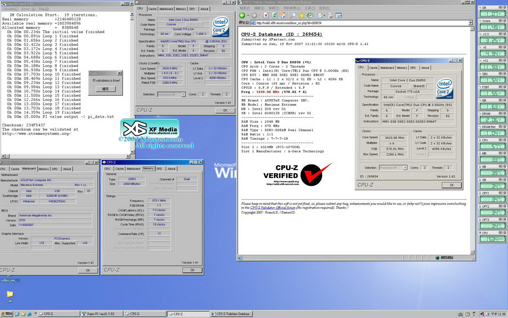Viewport: 508px width, 318px height.
Task: Expand IE address bar dropdown
Action: click(471, 23)
